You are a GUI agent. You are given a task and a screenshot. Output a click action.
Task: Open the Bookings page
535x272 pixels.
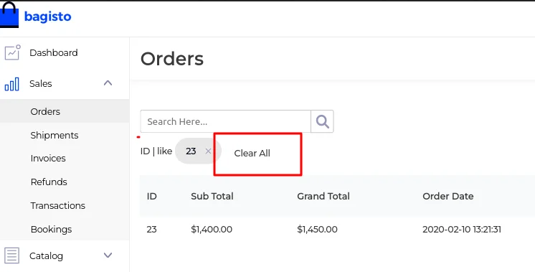(x=51, y=229)
